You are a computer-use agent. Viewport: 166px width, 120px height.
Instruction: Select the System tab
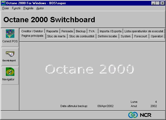[126, 36]
